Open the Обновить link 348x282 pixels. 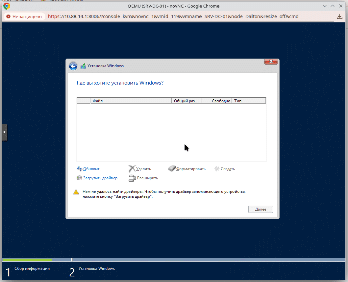tap(92, 169)
